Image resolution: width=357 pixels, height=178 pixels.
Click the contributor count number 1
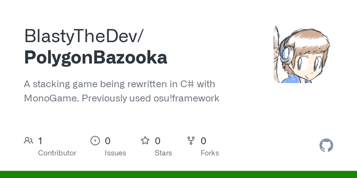[40, 141]
